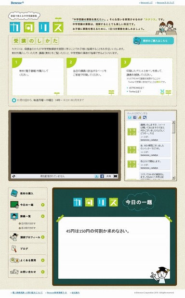Click the AIM login icon in chat panel

click(x=140, y=117)
